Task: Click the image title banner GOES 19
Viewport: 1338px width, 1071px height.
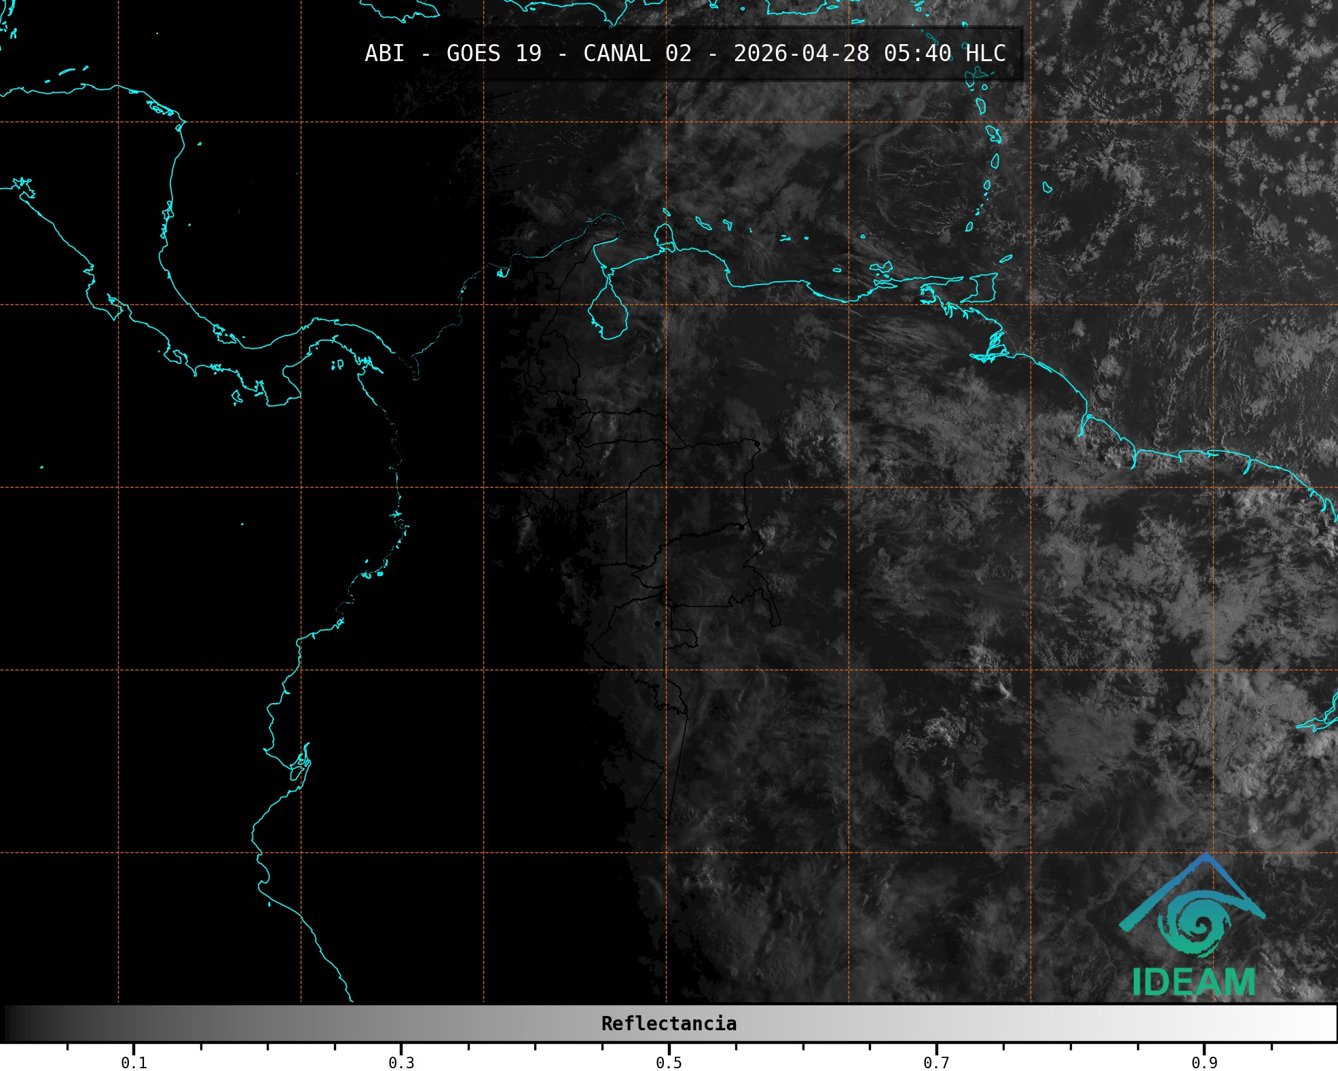Action: coord(494,54)
